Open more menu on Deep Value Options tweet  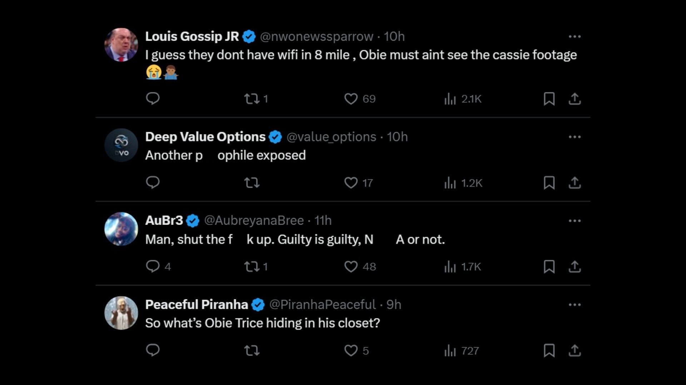click(x=575, y=137)
